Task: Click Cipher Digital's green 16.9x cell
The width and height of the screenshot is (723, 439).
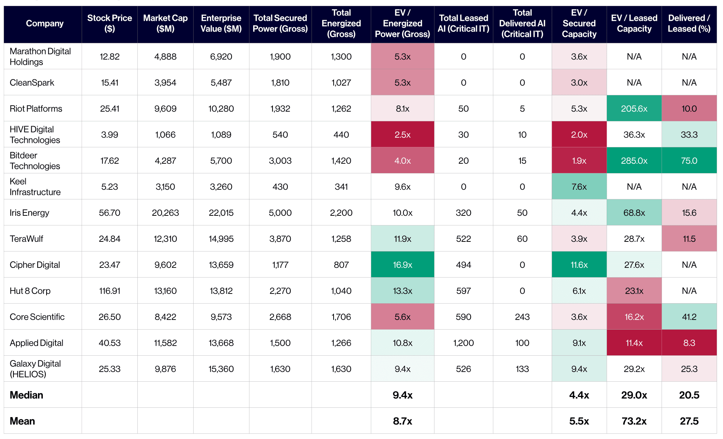Action: tap(402, 265)
